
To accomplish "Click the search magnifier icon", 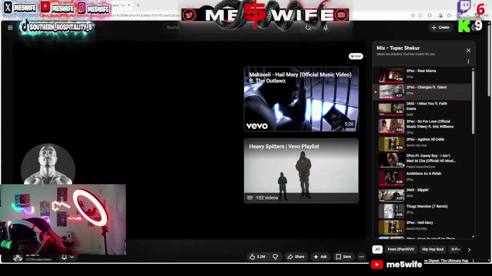I will click(x=308, y=28).
